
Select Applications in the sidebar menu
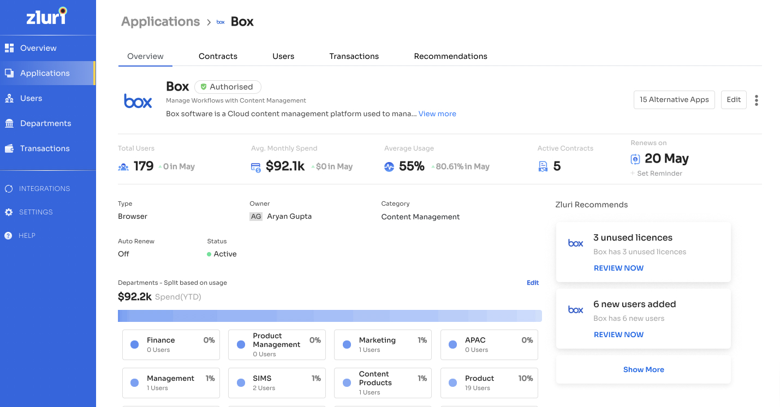pyautogui.click(x=48, y=73)
